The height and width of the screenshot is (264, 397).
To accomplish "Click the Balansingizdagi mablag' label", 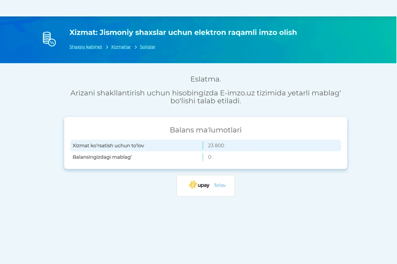I will (102, 157).
